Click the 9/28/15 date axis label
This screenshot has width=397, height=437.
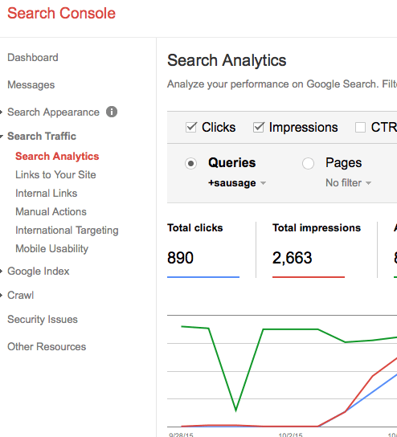coord(181,435)
